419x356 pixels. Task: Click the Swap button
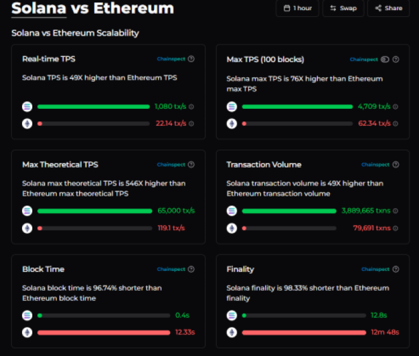click(343, 8)
